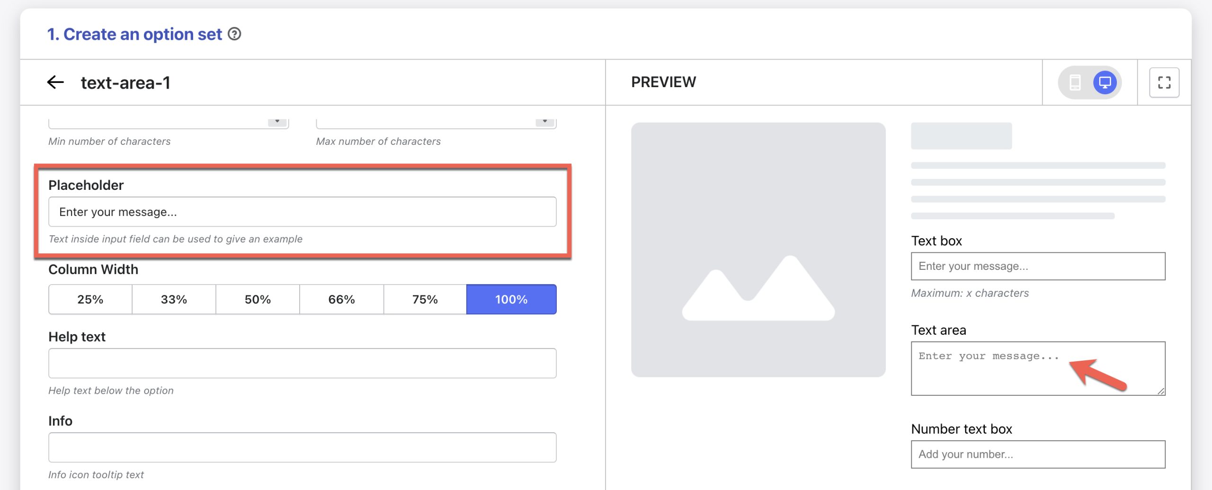Switch preview to mobile device view
This screenshot has width=1212, height=490.
(1075, 82)
